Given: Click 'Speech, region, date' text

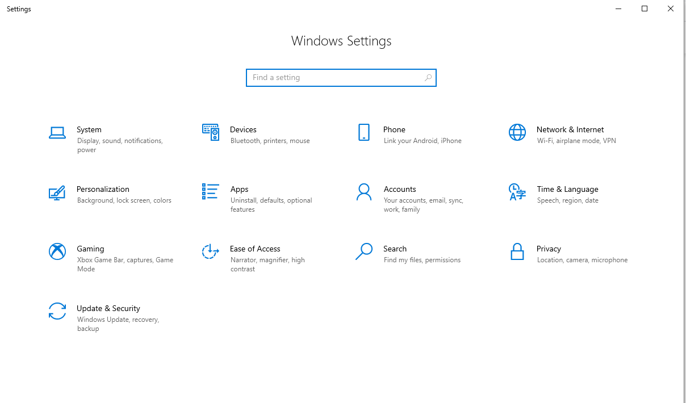Looking at the screenshot, I should pos(568,200).
